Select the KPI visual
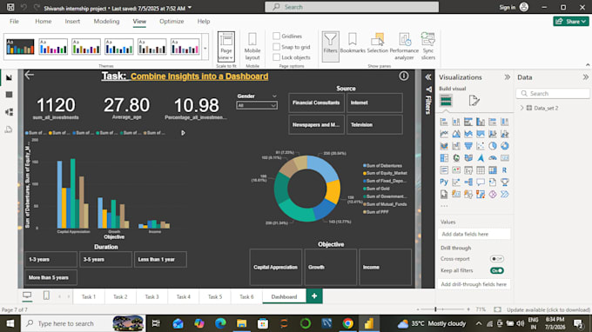The image size is (592, 332). pyautogui.click(x=456, y=170)
